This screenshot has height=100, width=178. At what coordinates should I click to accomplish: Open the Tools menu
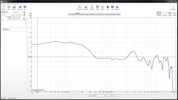4,4
